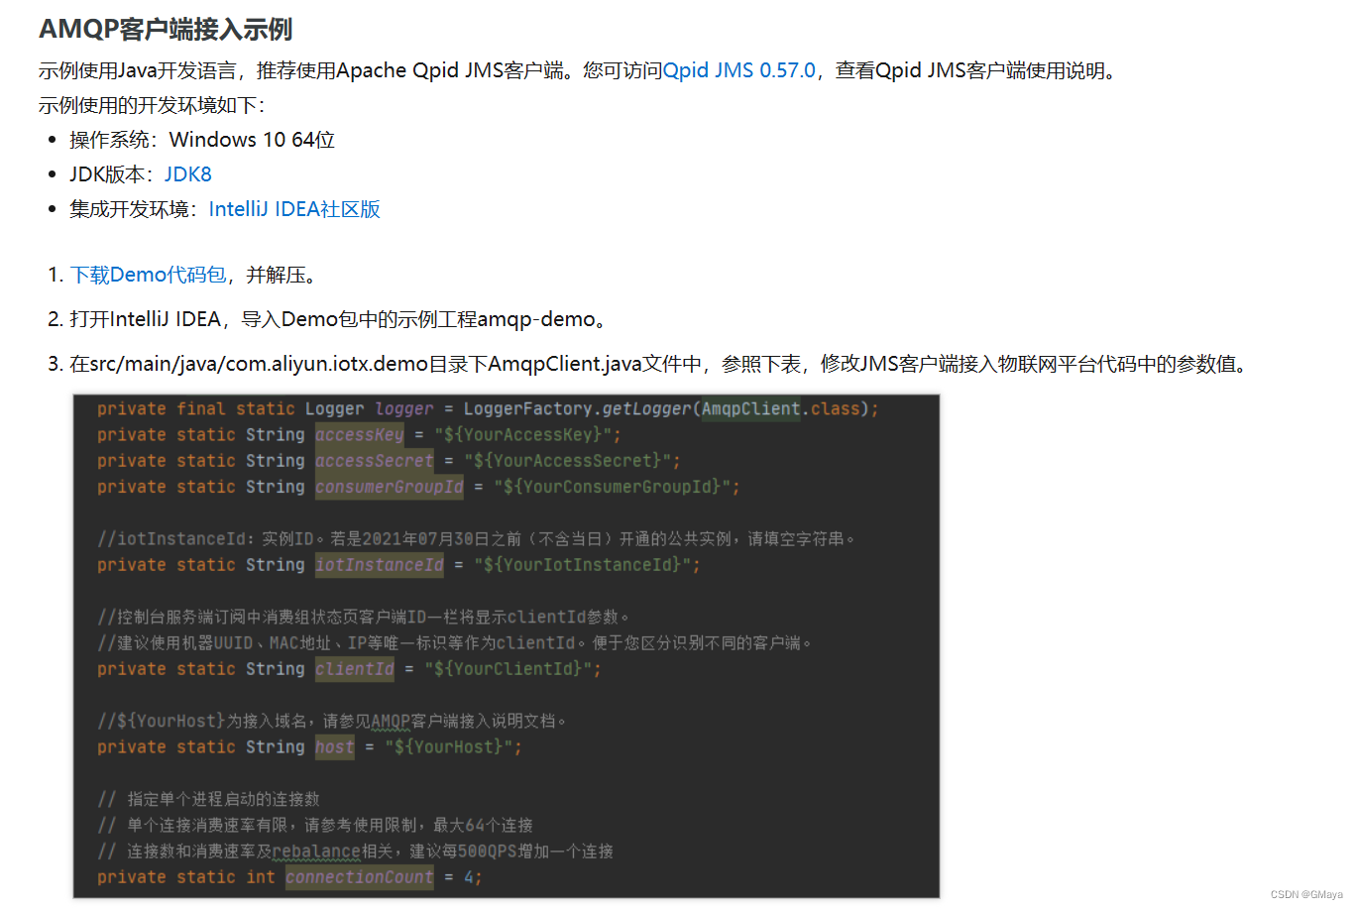Click the 最大64个连接 comment line
This screenshot has width=1358, height=909.
coord(315,825)
